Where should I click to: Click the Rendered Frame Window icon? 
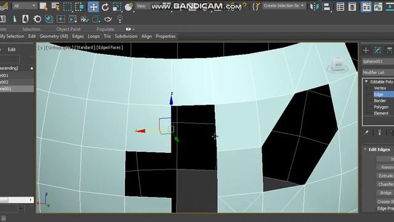coord(60,19)
